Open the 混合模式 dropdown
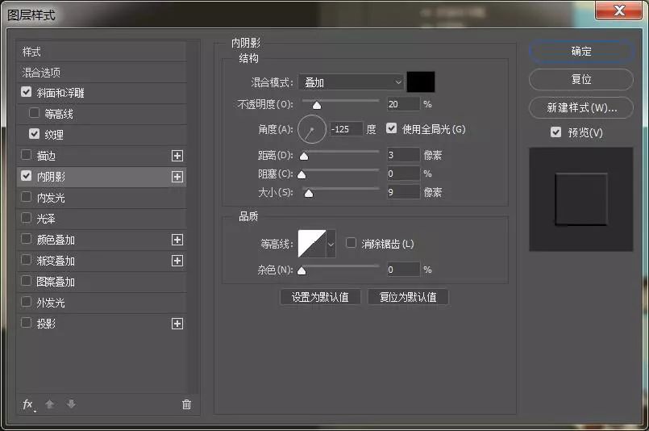Image resolution: width=649 pixels, height=431 pixels. [x=351, y=82]
